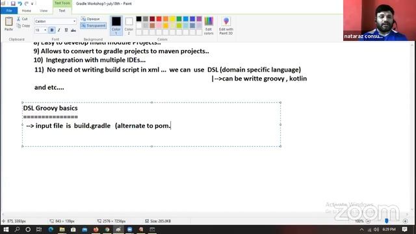Pick the purple color swatch

click(200, 19)
